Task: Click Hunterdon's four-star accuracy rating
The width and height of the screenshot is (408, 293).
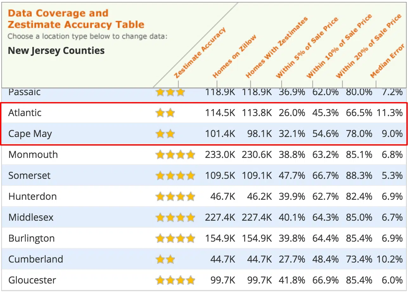Action: click(x=175, y=197)
